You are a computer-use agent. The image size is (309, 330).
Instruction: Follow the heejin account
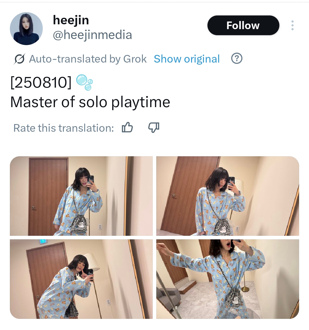point(243,25)
